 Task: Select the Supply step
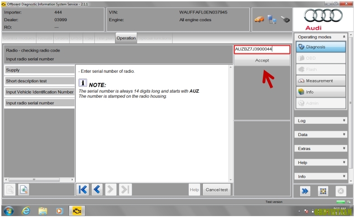coord(39,70)
